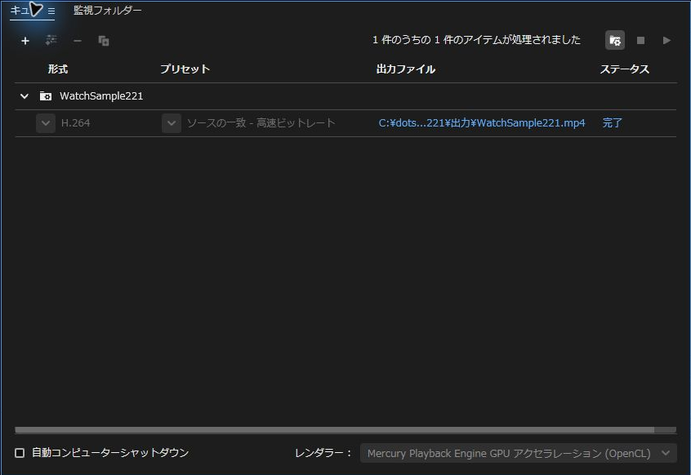Duplicate the selected item icon
This screenshot has width=691, height=475.
coord(104,41)
